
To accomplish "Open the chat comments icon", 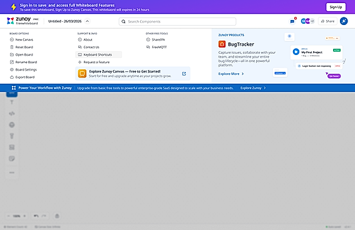I will 292,21.
